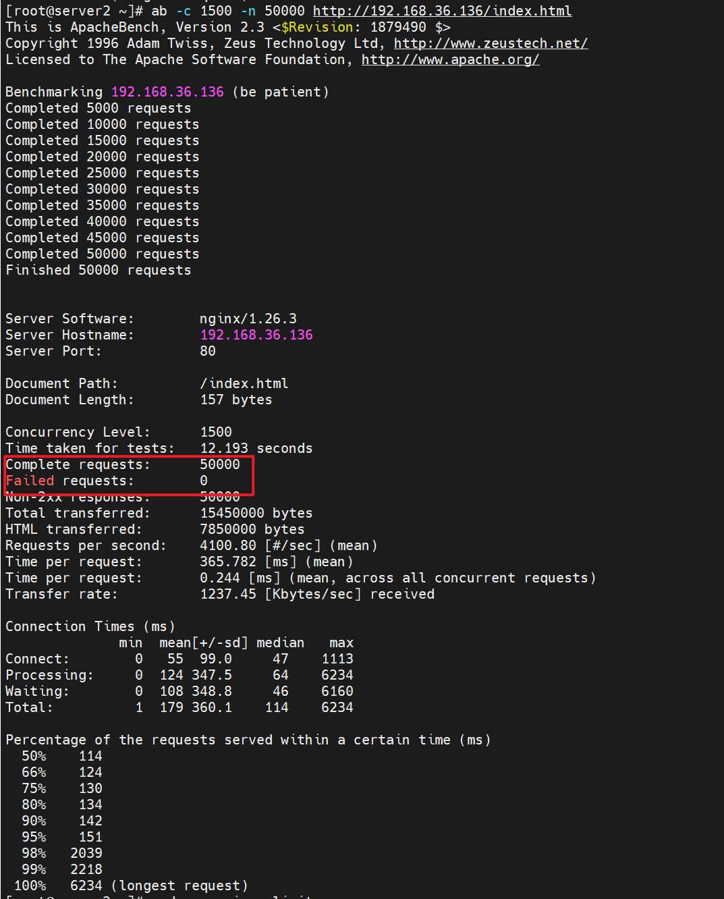Image resolution: width=724 pixels, height=899 pixels.
Task: Open the 192.168.36.136/index.html URL in command line
Action: [442, 11]
